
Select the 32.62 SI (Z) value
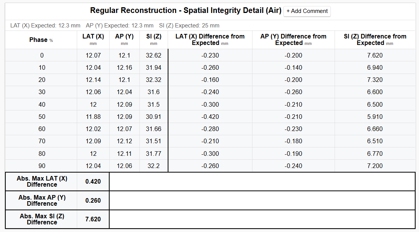point(154,55)
